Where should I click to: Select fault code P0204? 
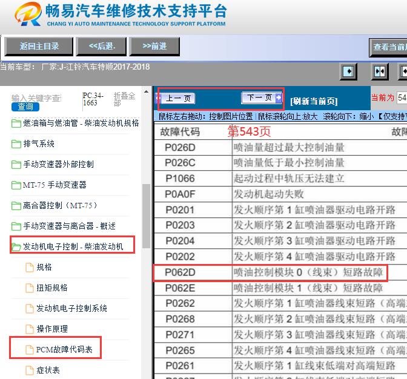point(180,241)
